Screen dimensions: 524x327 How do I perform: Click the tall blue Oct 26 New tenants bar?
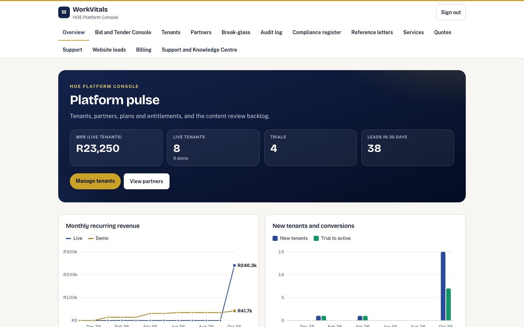tap(443, 286)
